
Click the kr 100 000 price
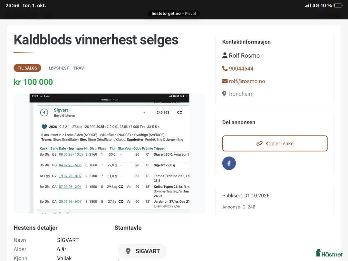33,82
